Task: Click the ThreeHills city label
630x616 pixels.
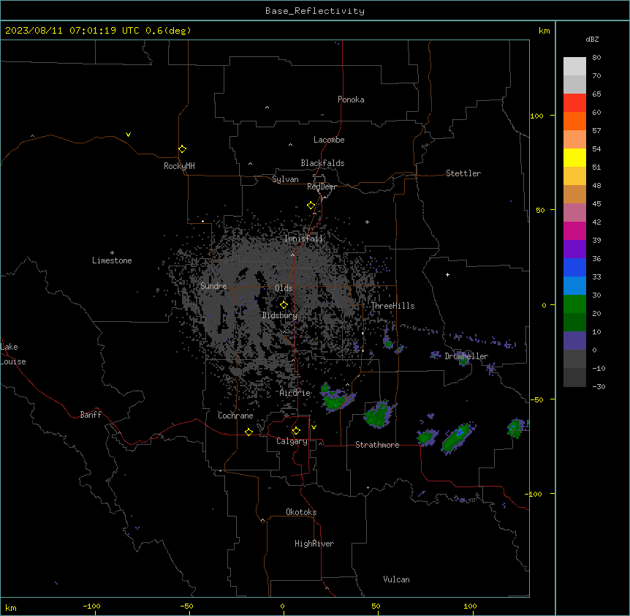Action: tap(392, 306)
